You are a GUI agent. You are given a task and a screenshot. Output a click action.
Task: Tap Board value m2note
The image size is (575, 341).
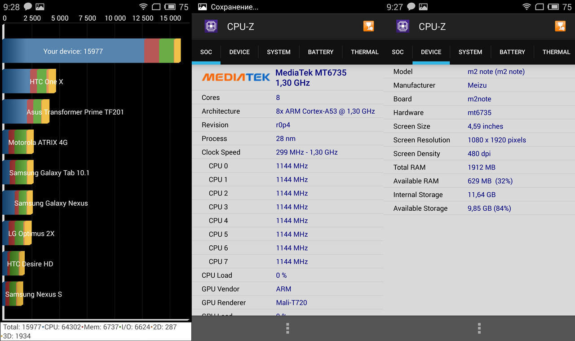click(x=479, y=99)
